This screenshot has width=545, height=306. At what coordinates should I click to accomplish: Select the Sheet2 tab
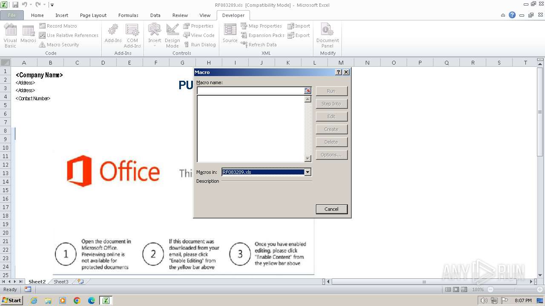pyautogui.click(x=37, y=282)
